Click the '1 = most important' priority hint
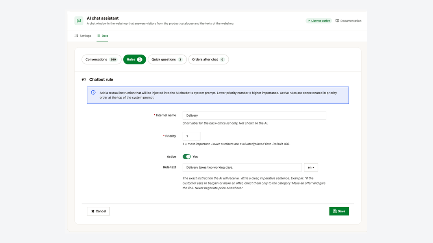 tap(236, 144)
